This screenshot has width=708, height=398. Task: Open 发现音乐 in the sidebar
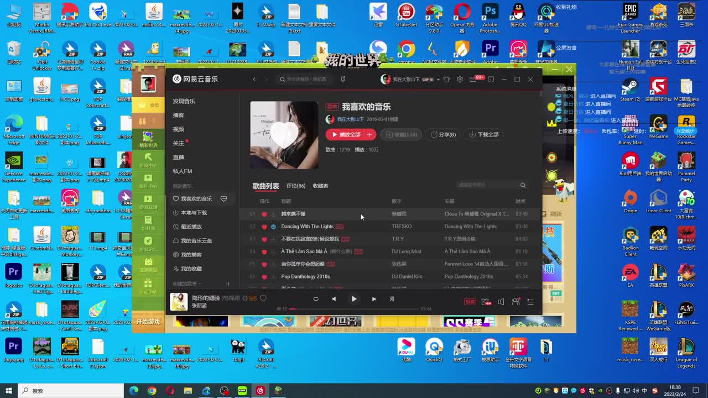pos(184,101)
